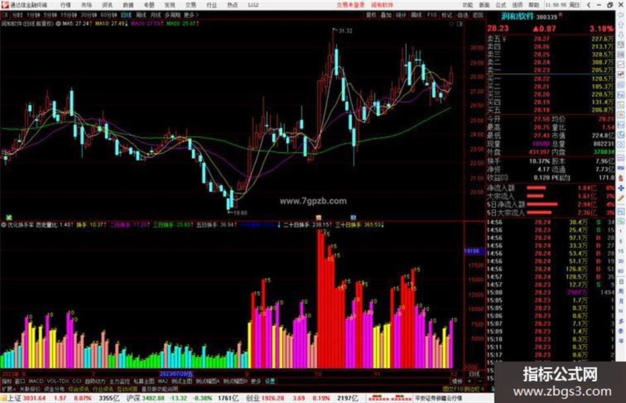Viewport: 626px width, 403px height.
Task: Switch to the 5分钟 period
Action: pos(51,15)
